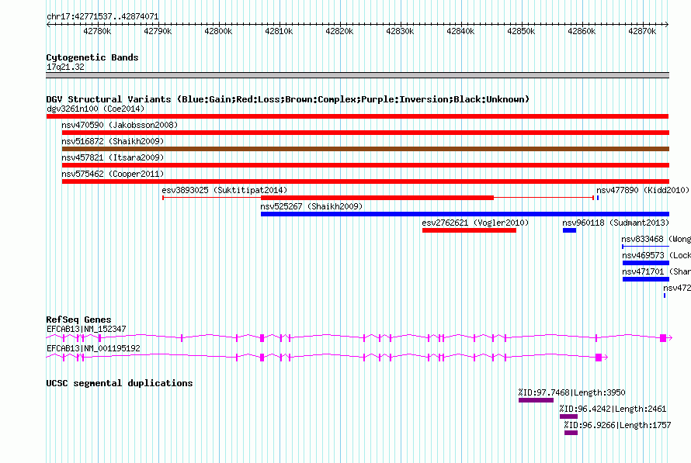Click the DGV Structural Variants track title

pos(287,99)
